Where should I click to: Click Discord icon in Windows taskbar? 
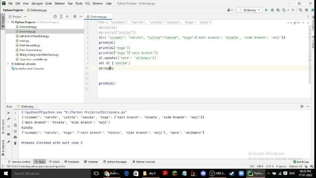(x=203, y=174)
